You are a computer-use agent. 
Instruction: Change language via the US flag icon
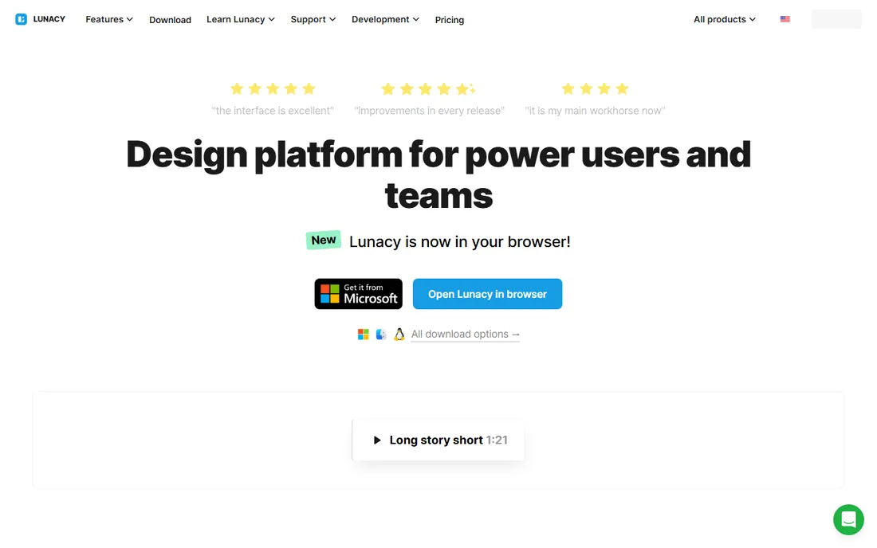coord(785,19)
